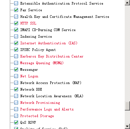Select Internet Authentication (IAS) label
130x129 pixels.
[49, 43]
